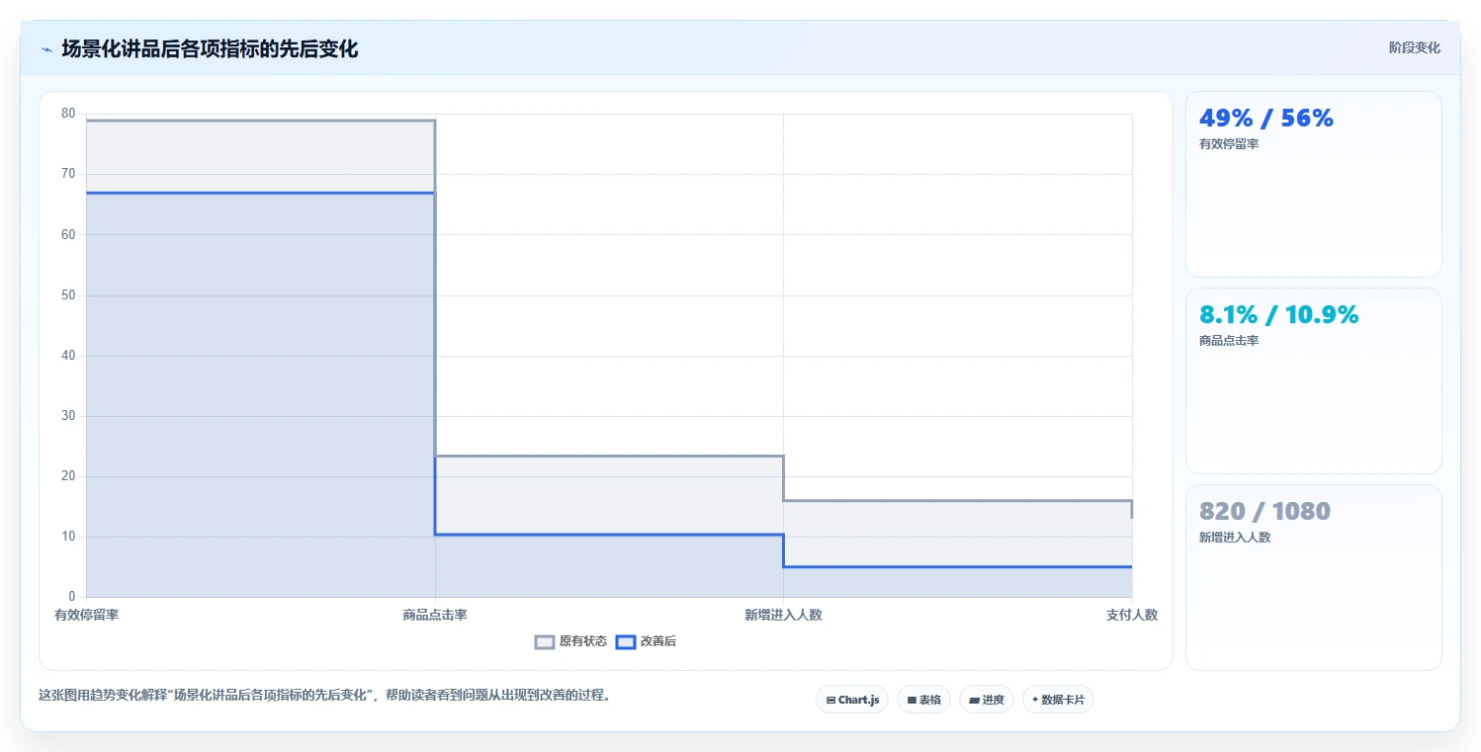Click the 进度 tag chip
This screenshot has width=1481, height=752.
987,700
